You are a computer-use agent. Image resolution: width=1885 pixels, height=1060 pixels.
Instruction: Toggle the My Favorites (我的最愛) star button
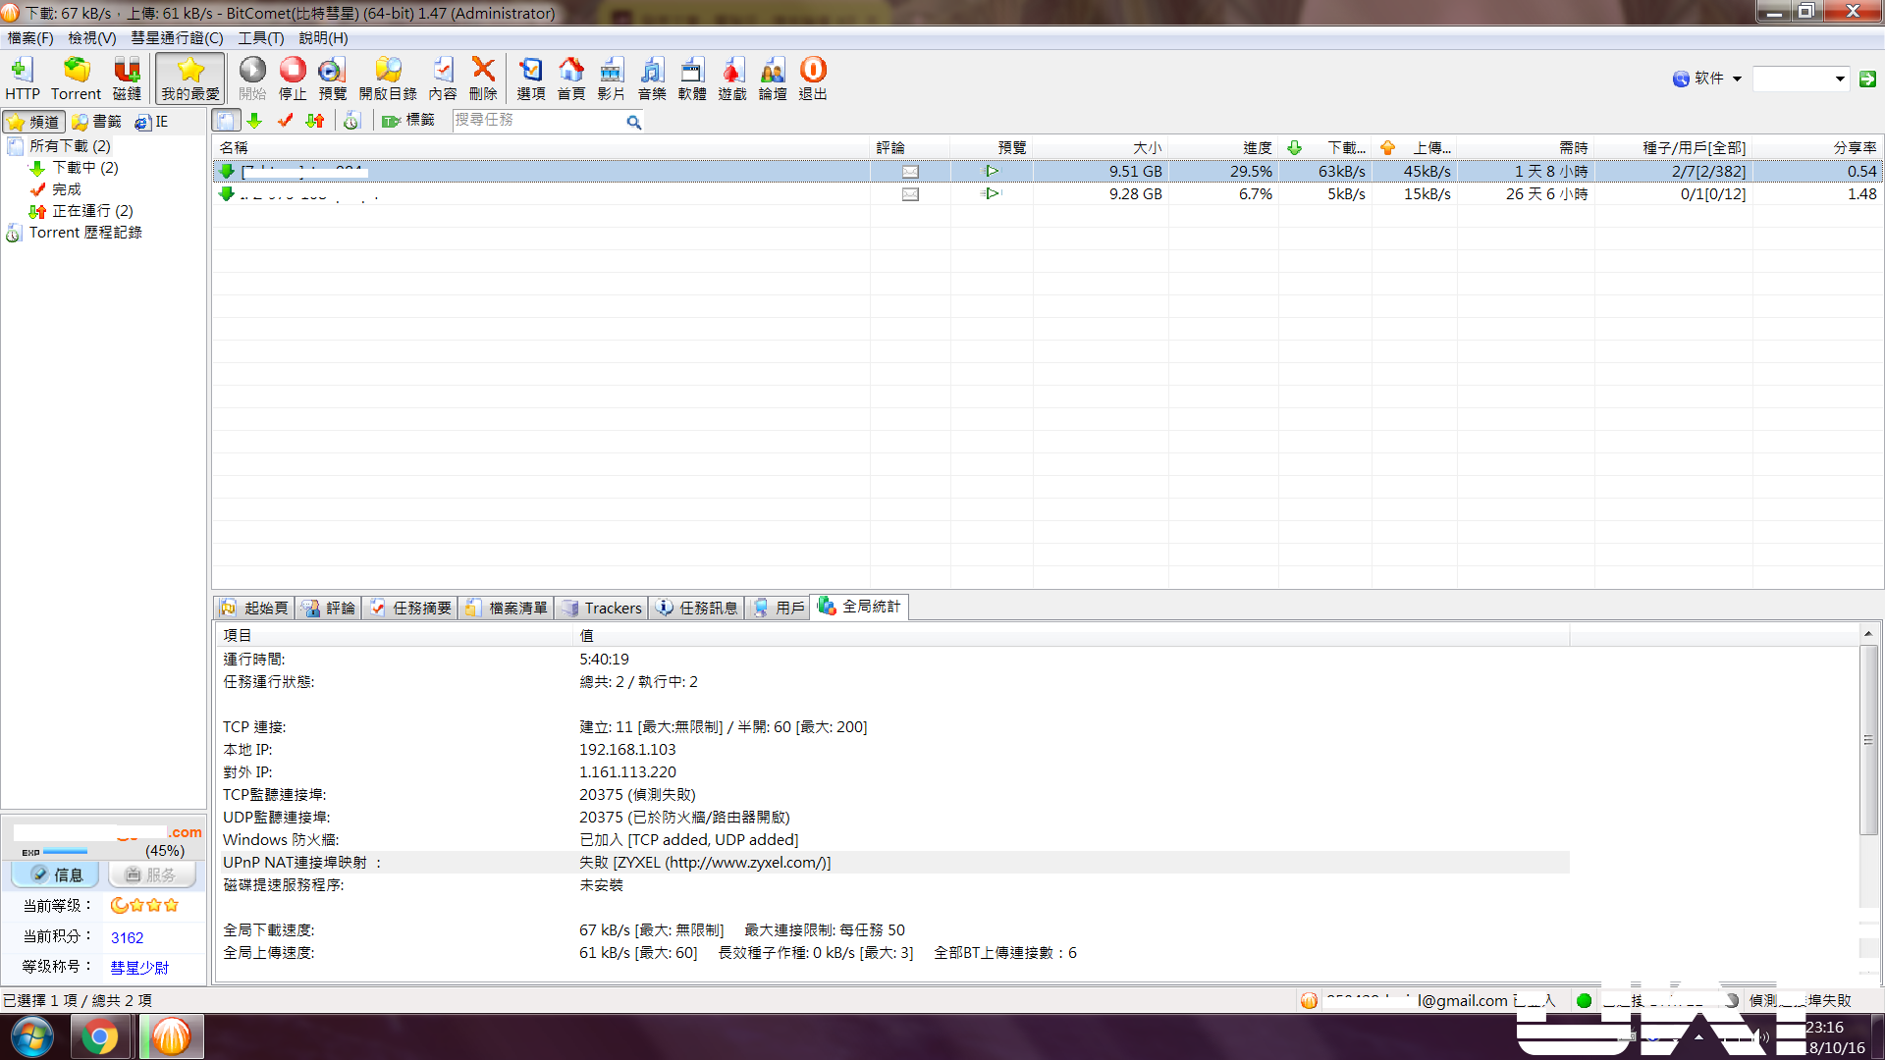(190, 78)
